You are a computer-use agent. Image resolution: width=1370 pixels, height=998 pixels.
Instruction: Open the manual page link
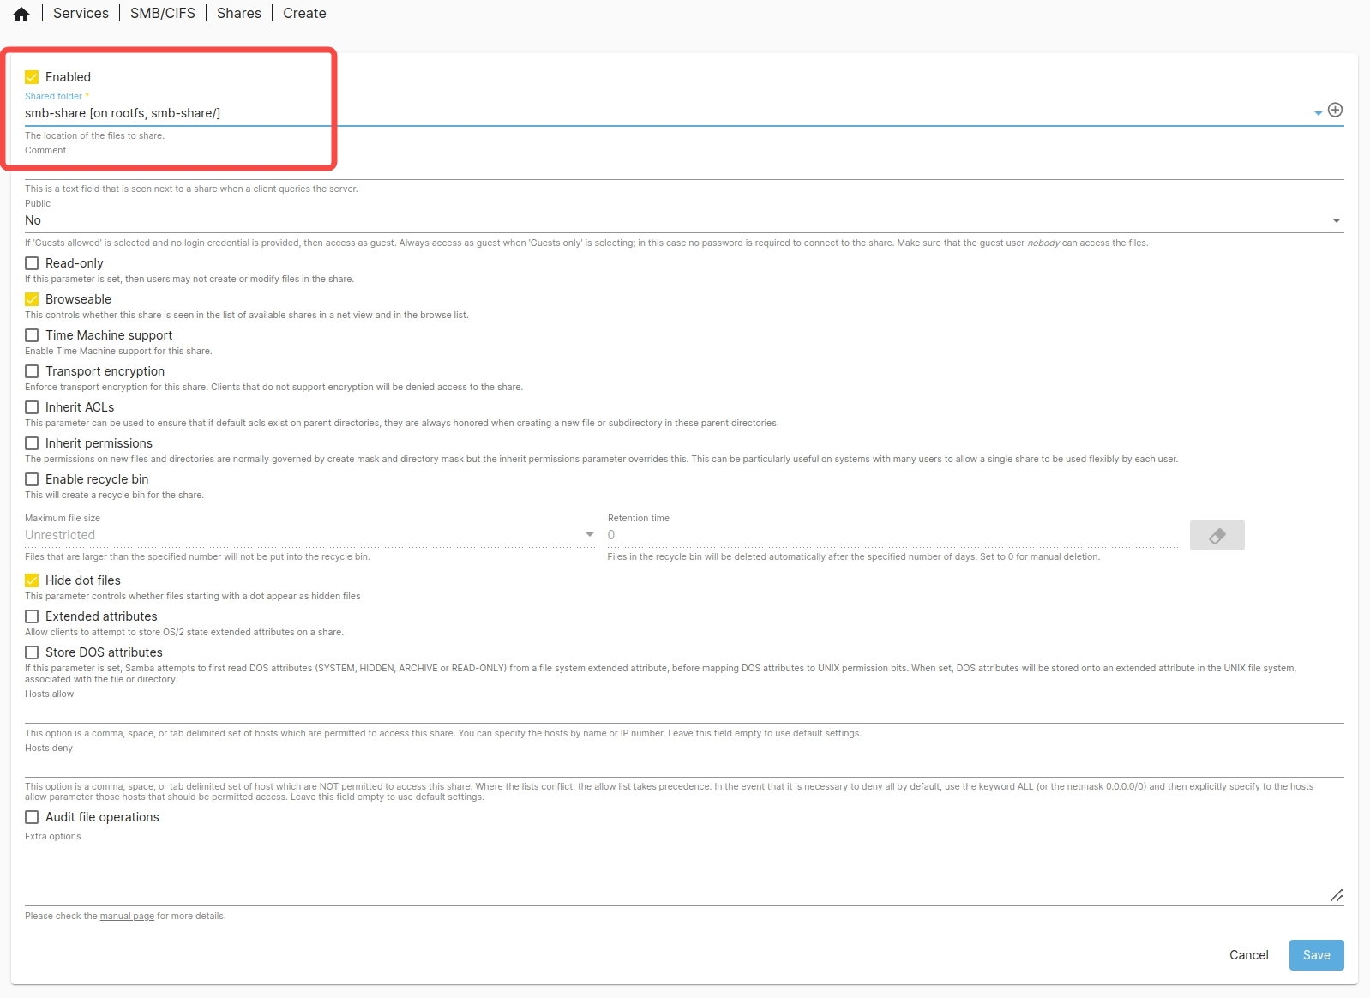pos(127,917)
